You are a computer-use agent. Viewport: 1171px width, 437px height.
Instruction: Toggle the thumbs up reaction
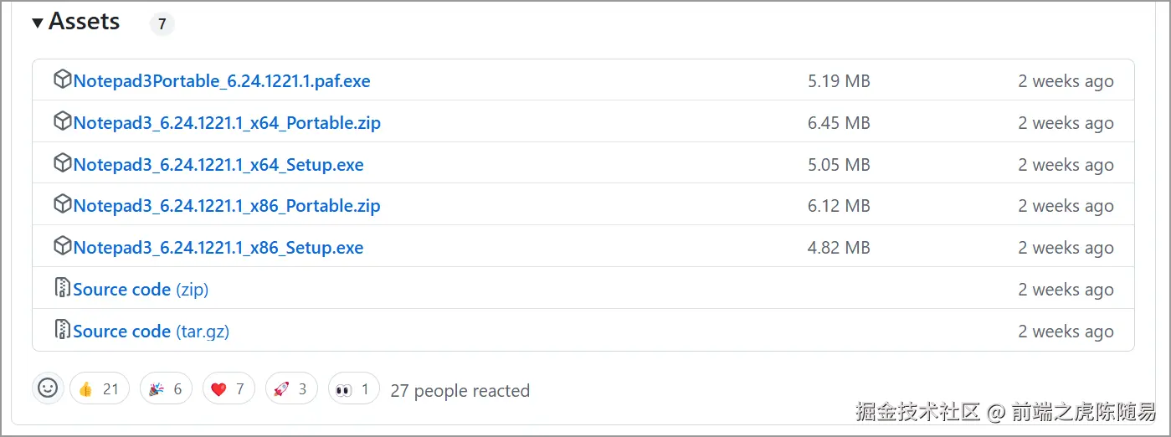click(x=99, y=388)
